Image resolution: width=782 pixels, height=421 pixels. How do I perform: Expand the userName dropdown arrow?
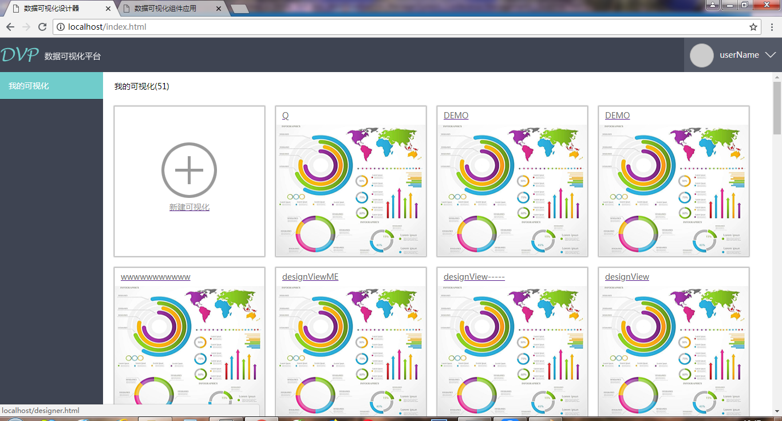point(770,55)
